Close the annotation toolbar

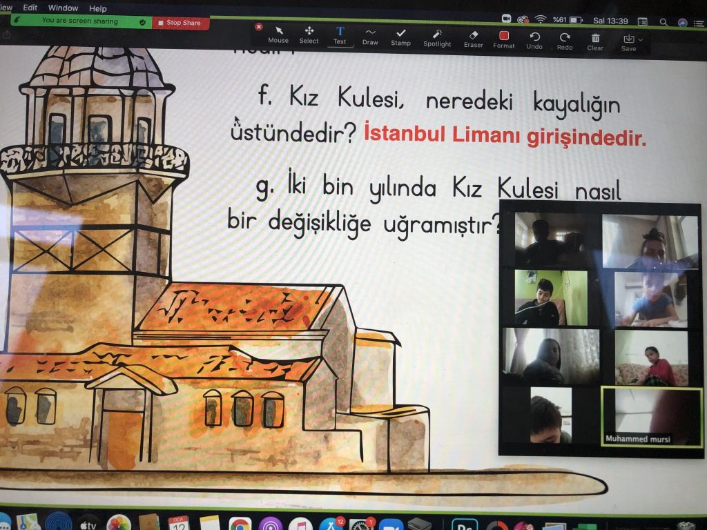pos(259,27)
